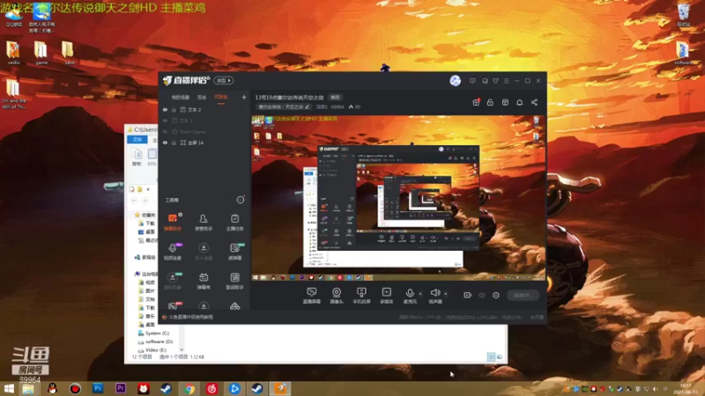The image size is (705, 396).
Task: Open streaming settings gear icon
Action: click(x=496, y=295)
